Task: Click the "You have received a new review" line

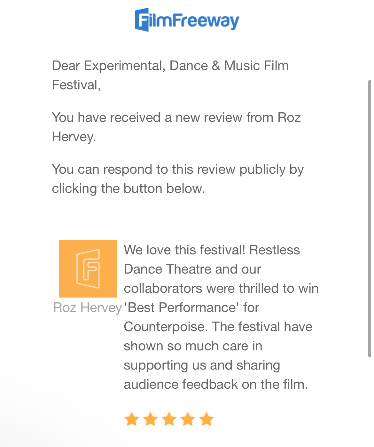Action: coord(176,117)
